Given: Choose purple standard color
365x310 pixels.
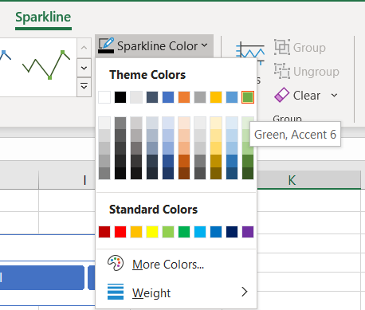Looking at the screenshot, I should pyautogui.click(x=248, y=232).
